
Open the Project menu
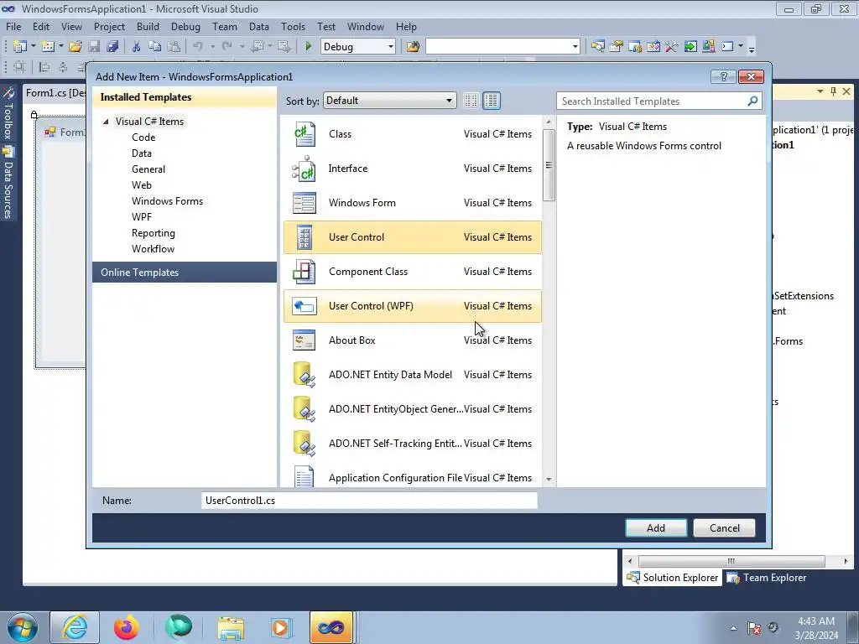point(109,26)
